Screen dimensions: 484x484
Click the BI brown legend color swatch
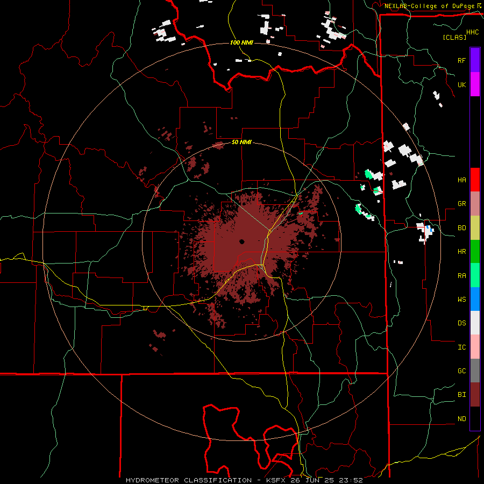pos(475,395)
